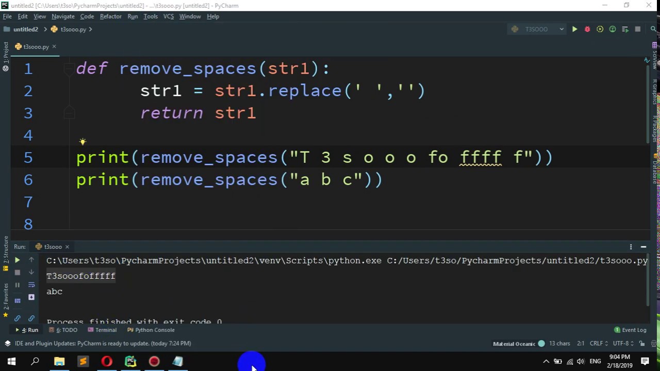The height and width of the screenshot is (371, 660).
Task: Select the t3sooo tab in the Run panel
Action: [x=52, y=247]
